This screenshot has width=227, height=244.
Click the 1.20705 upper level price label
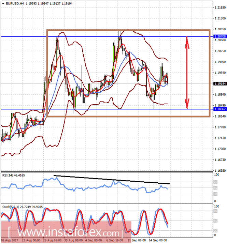pos(220,36)
